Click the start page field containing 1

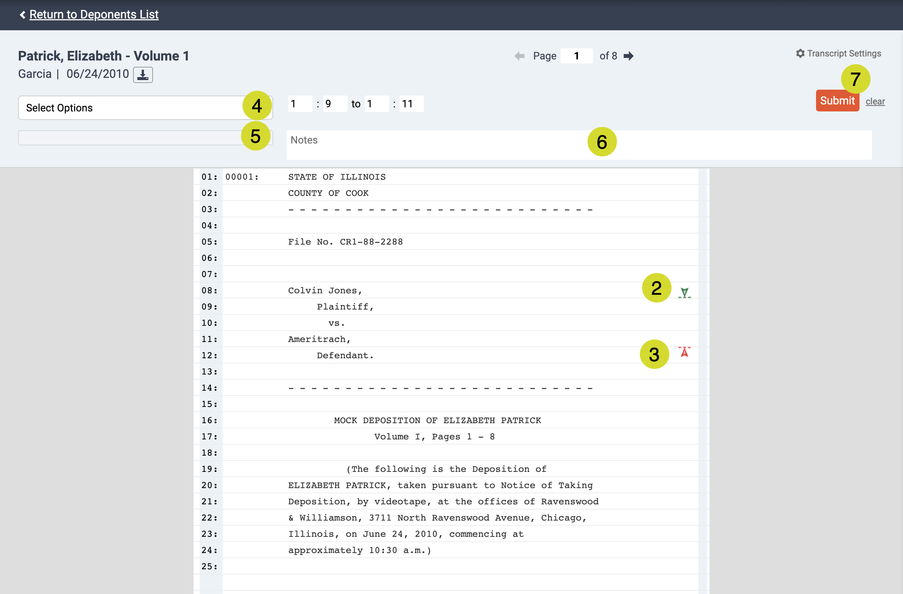click(x=300, y=104)
